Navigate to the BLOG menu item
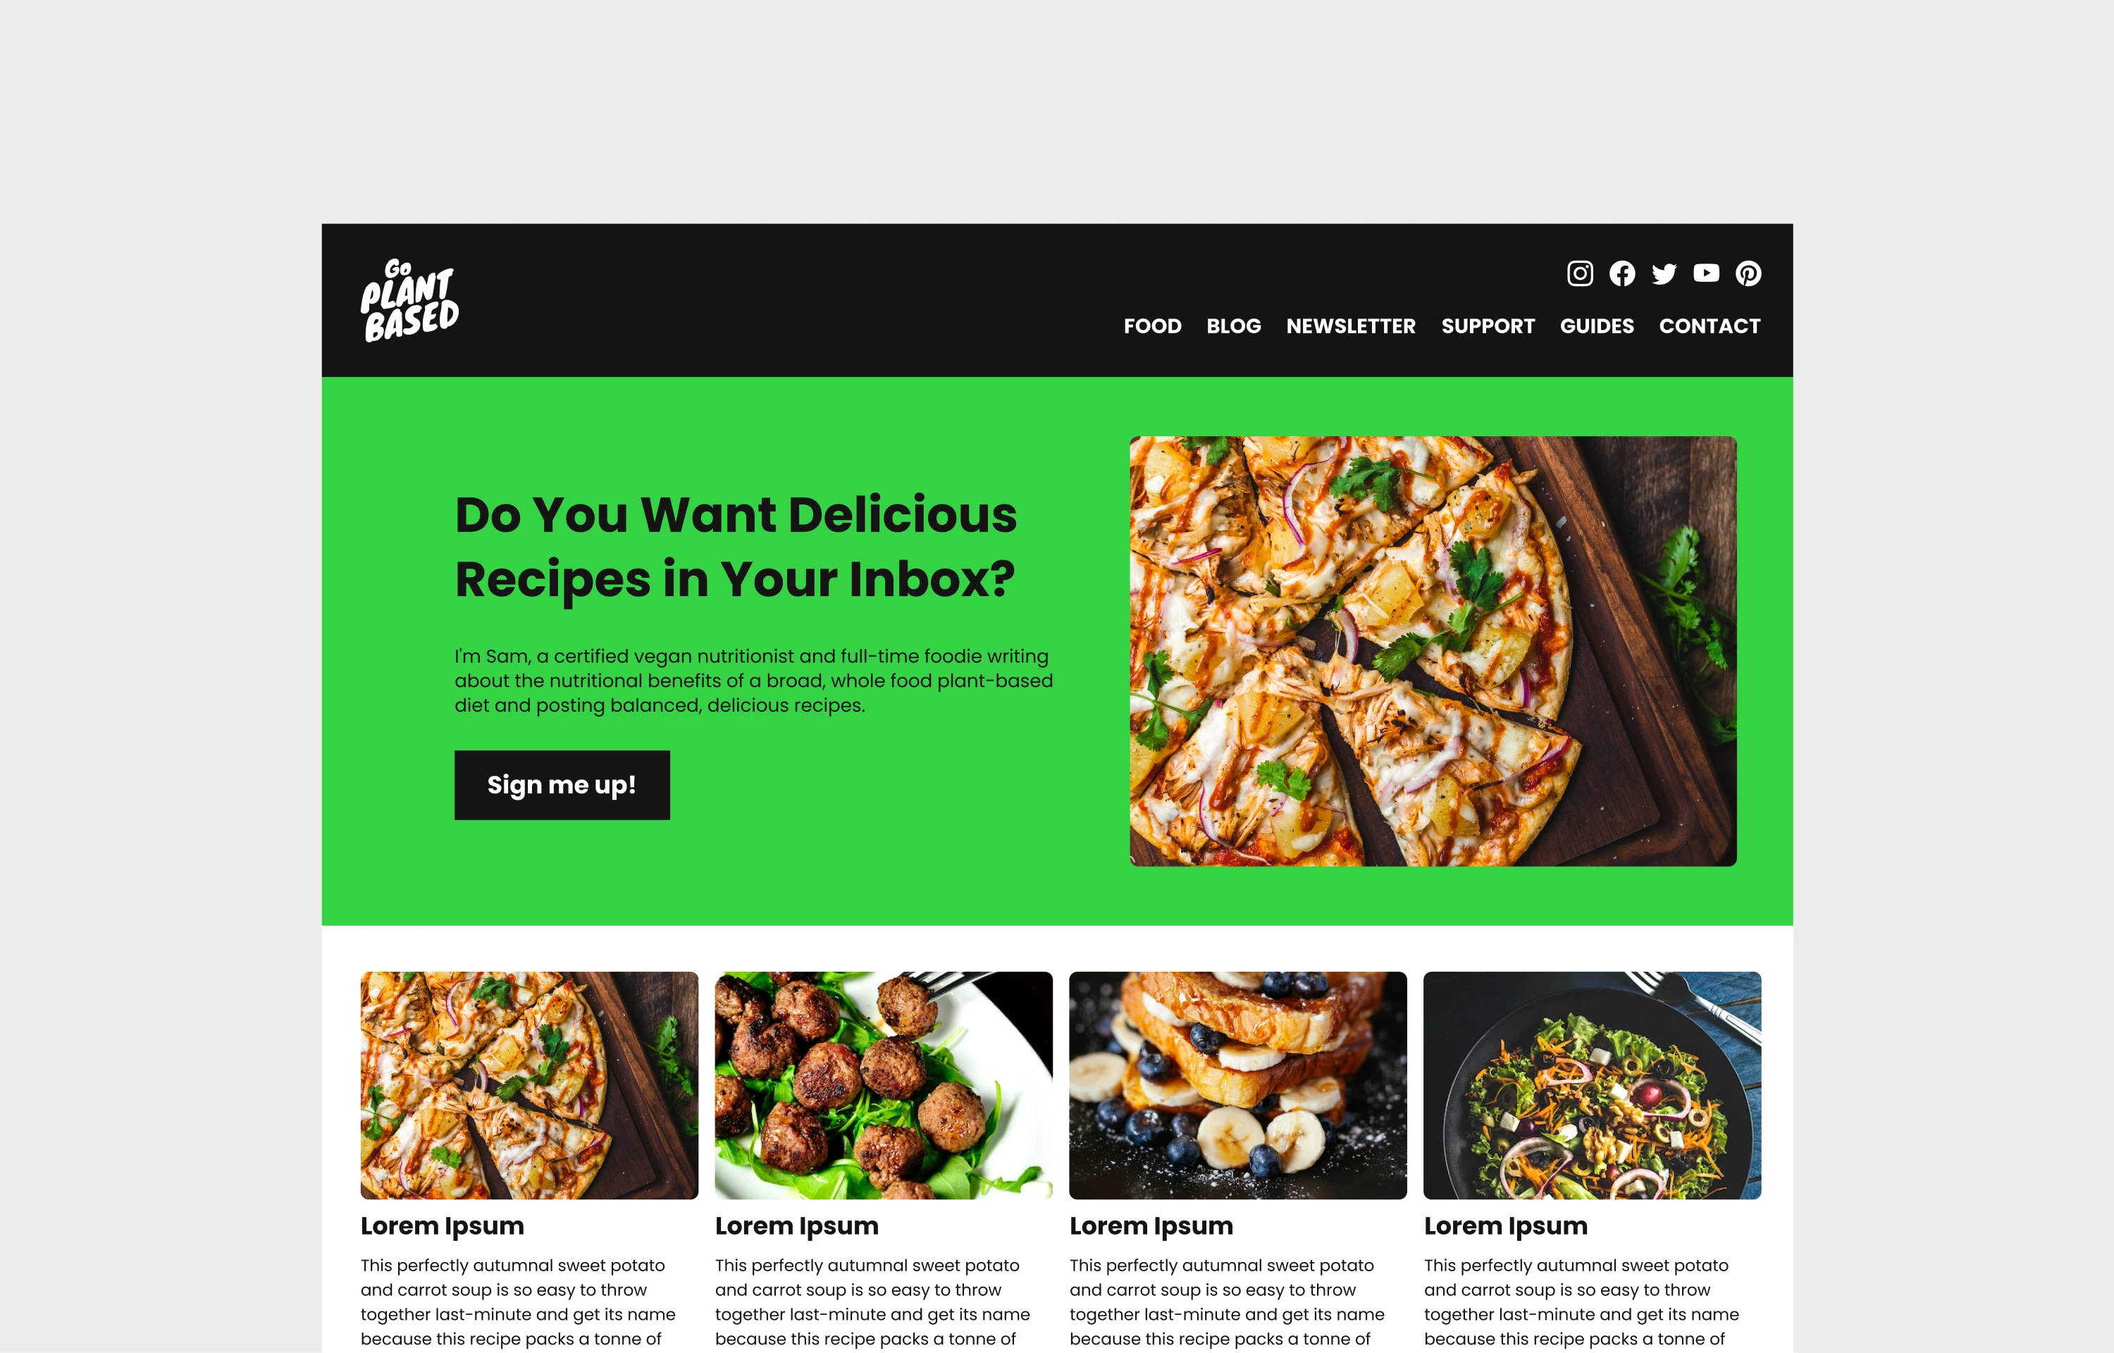2114x1353 pixels. tap(1234, 325)
